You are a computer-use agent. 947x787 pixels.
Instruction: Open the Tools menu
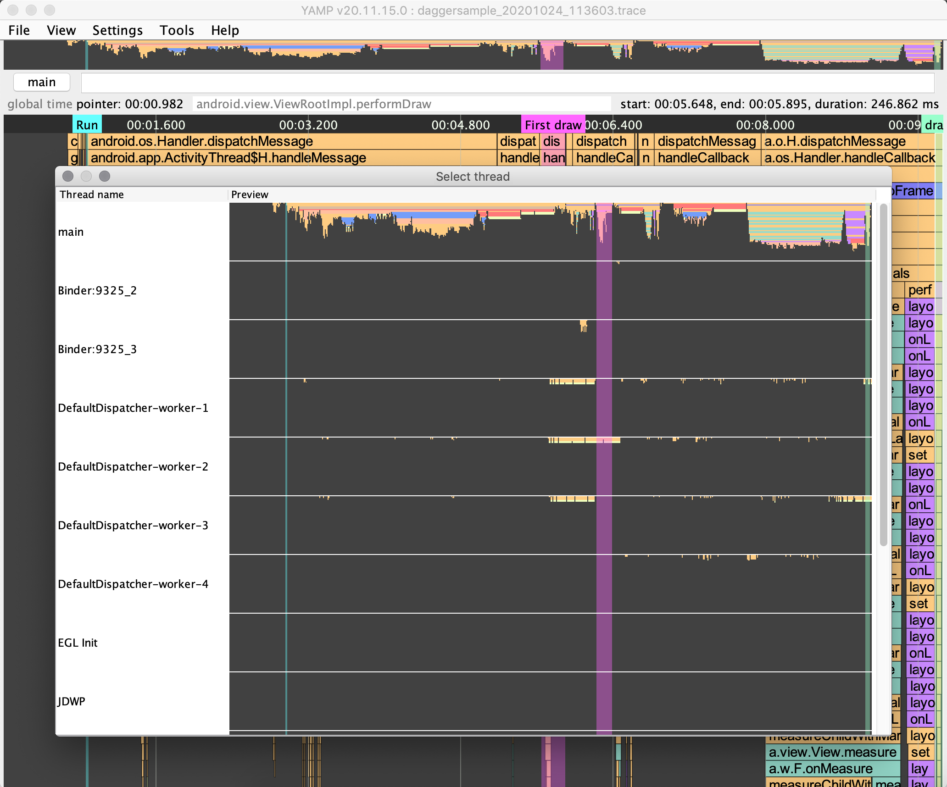click(177, 30)
